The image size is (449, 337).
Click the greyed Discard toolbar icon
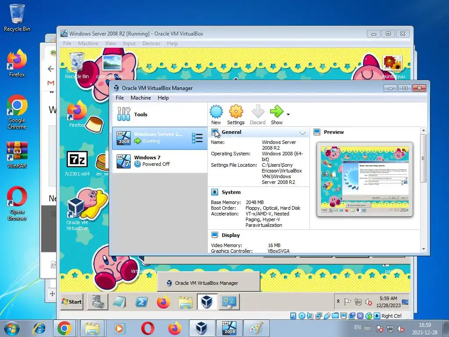tap(258, 115)
